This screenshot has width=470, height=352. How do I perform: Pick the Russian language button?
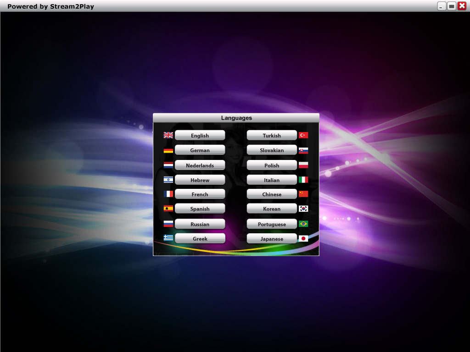(x=200, y=224)
